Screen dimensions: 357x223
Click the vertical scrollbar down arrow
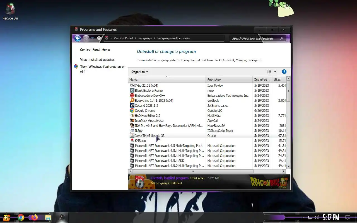tap(288, 166)
